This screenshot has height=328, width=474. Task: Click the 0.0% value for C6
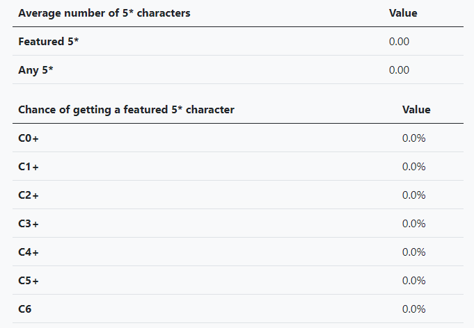pos(413,309)
